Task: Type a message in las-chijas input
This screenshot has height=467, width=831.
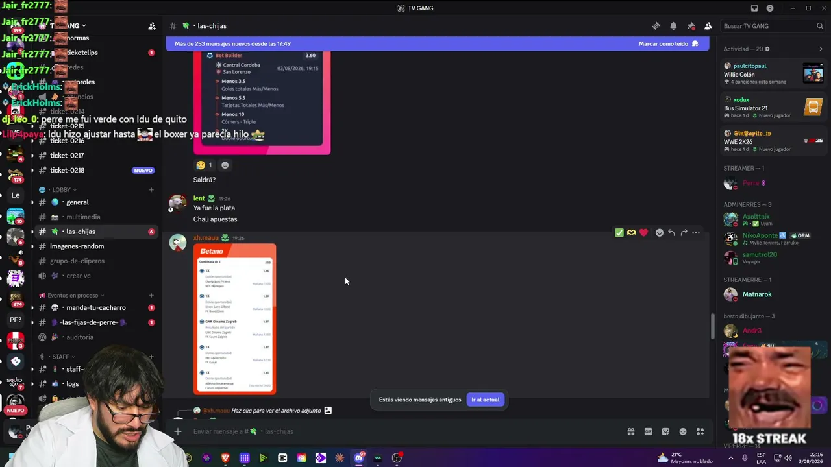Action: (x=403, y=431)
